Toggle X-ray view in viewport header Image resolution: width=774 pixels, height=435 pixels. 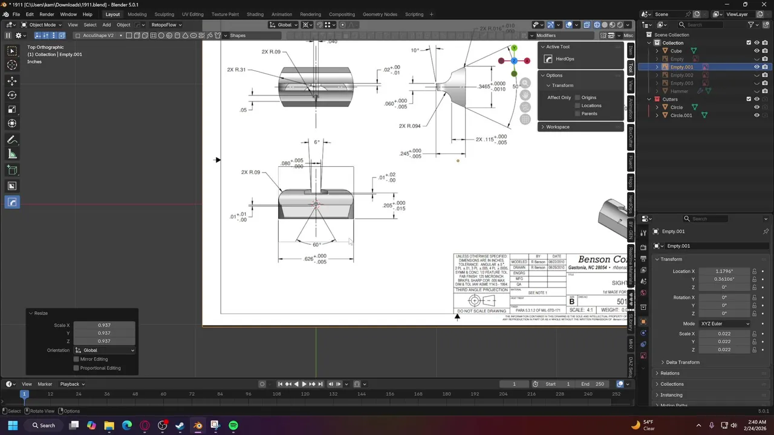tap(587, 25)
